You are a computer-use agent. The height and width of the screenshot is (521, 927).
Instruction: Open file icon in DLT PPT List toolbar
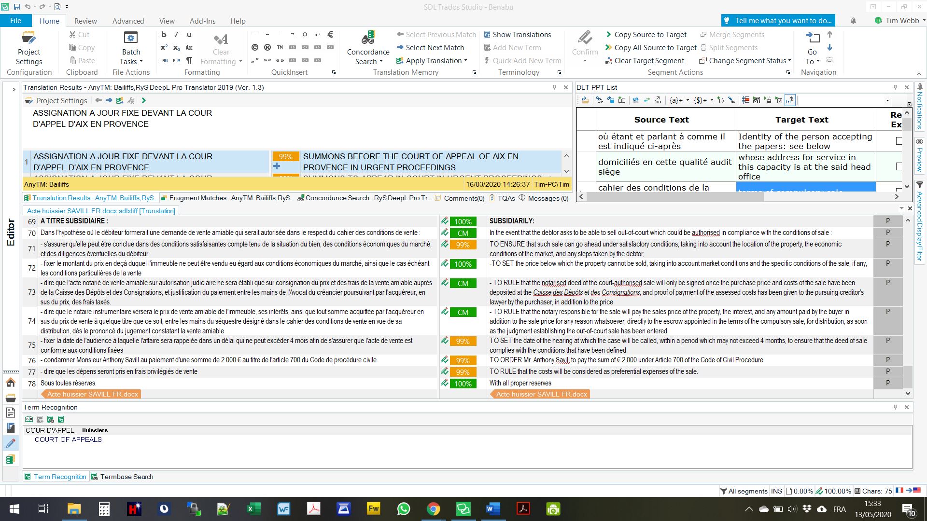585,100
